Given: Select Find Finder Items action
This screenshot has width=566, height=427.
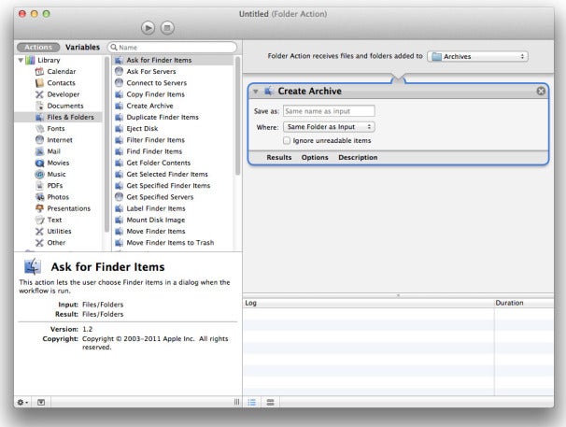Looking at the screenshot, I should pyautogui.click(x=173, y=151).
